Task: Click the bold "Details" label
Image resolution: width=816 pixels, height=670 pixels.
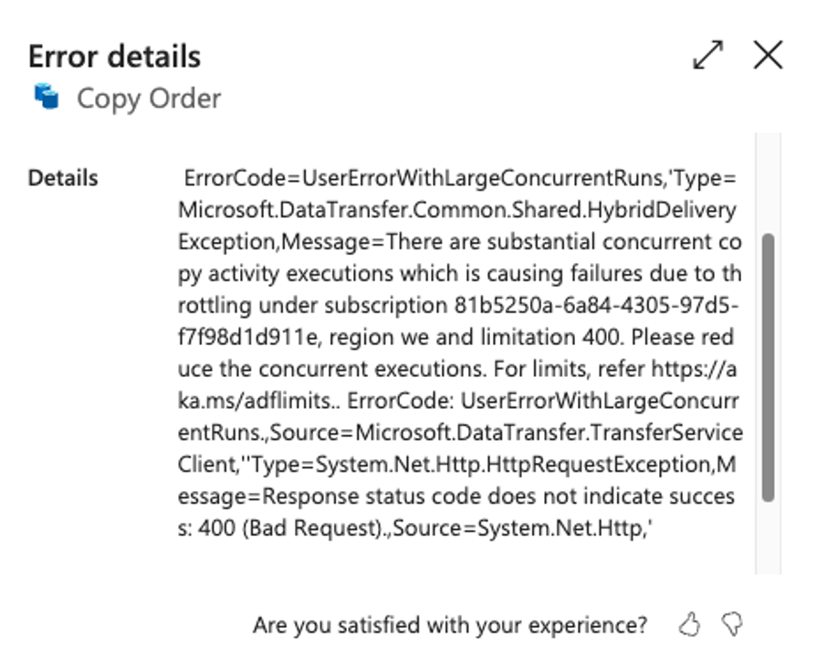Action: 63,178
